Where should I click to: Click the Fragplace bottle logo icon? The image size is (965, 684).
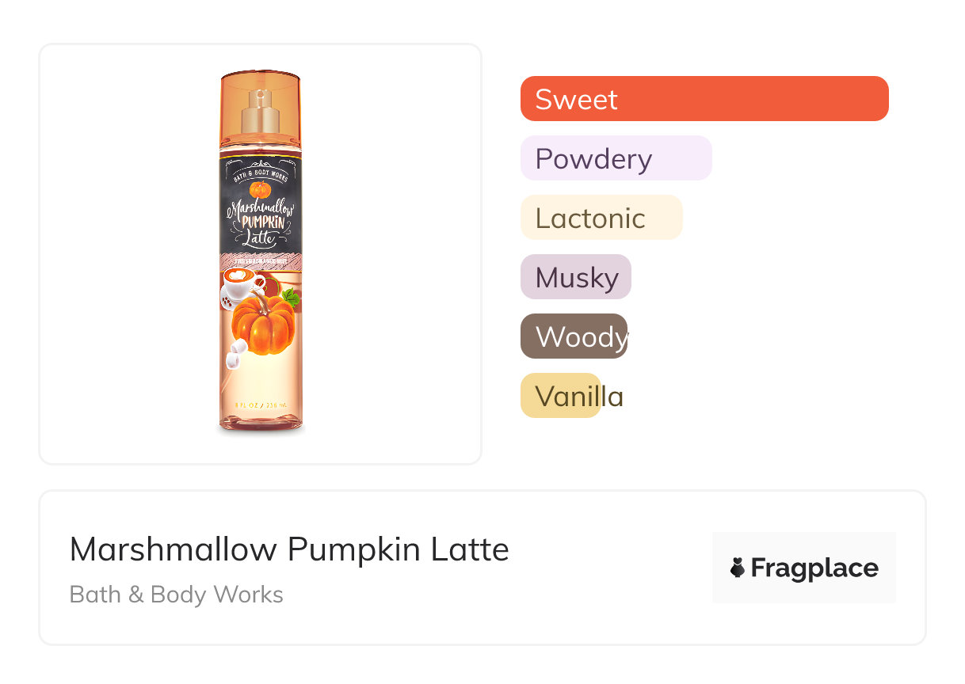(738, 568)
